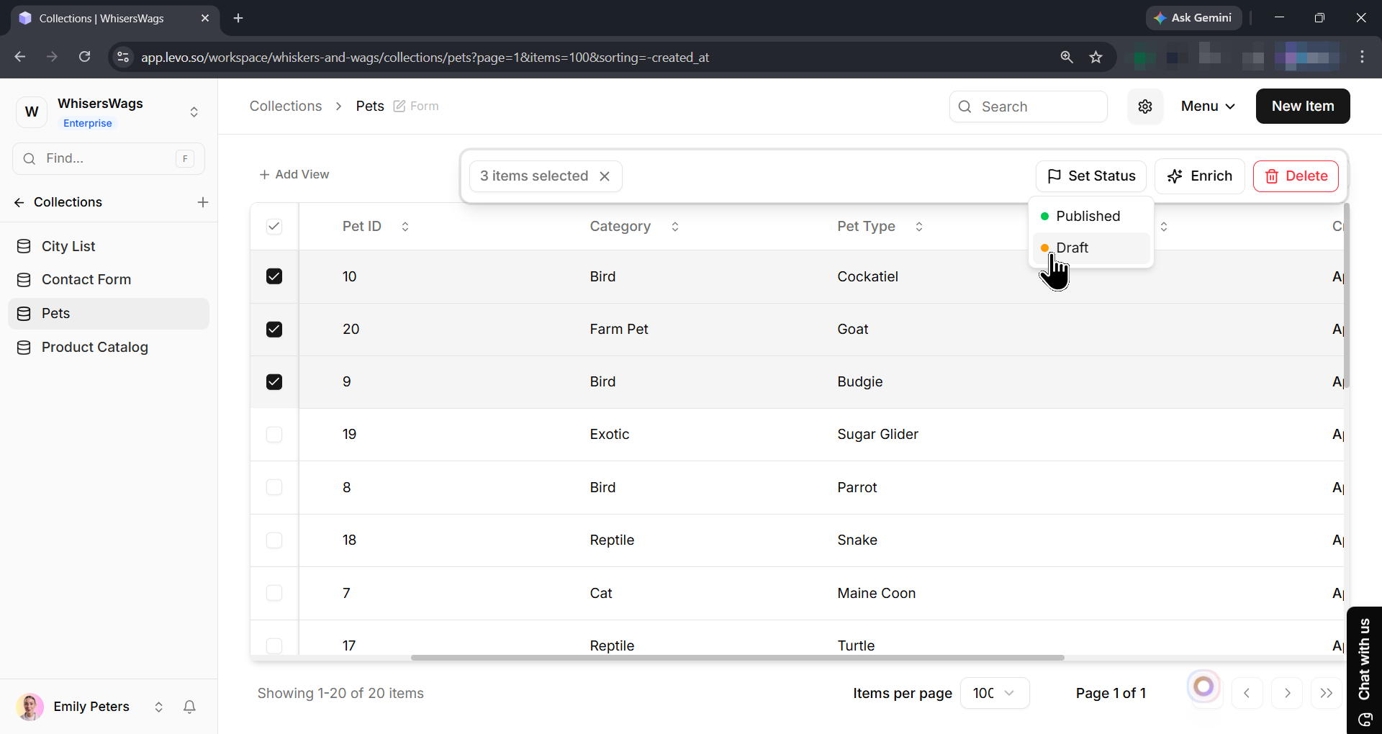
Task: Open the Items per page dropdown
Action: 995,693
